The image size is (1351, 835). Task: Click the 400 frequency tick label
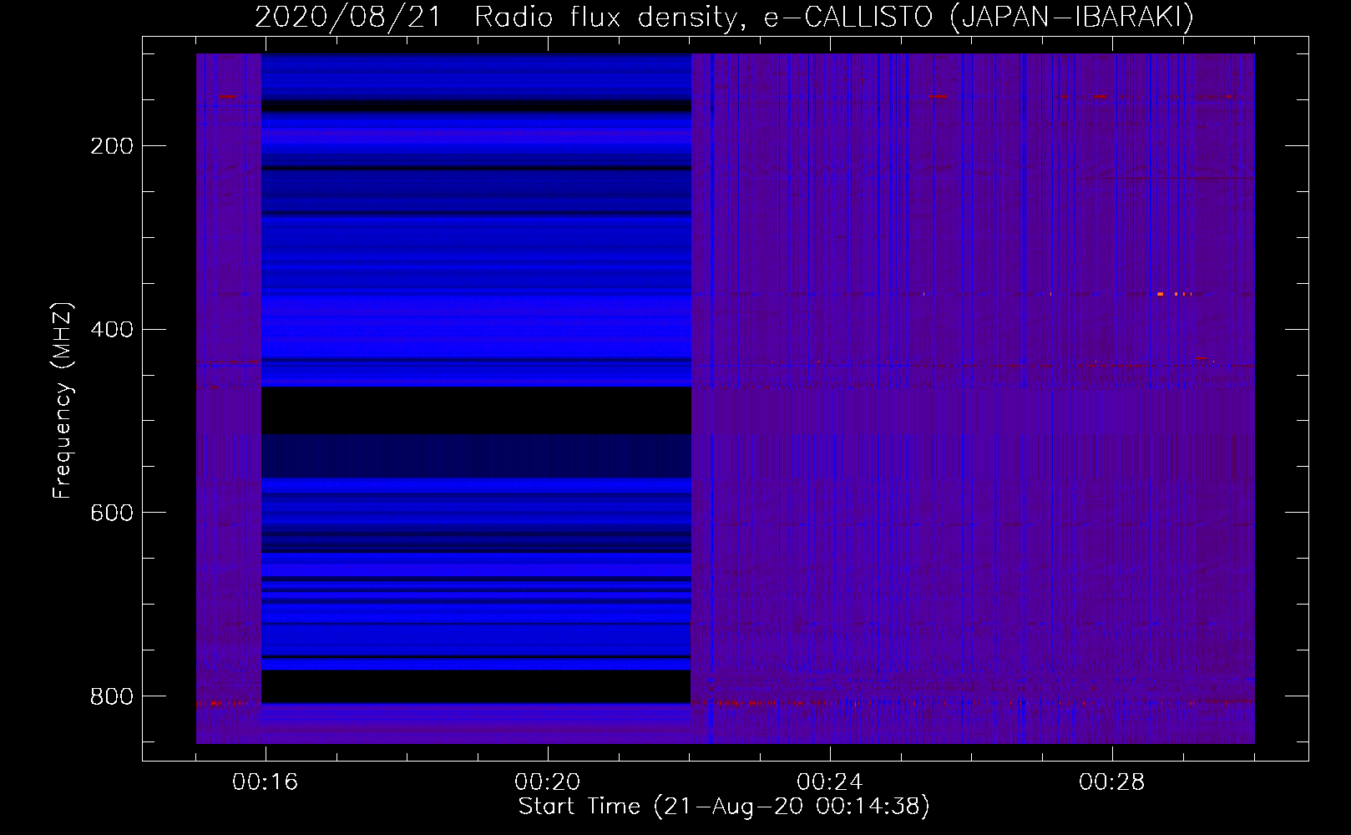click(112, 330)
